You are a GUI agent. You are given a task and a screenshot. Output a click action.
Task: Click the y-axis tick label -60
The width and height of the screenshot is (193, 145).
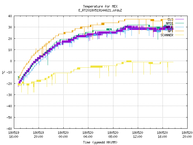[x=9, y=129]
